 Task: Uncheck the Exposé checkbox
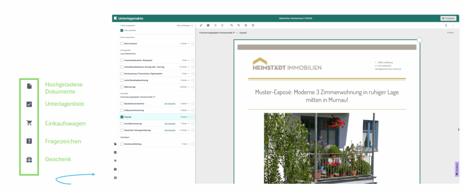click(x=122, y=117)
